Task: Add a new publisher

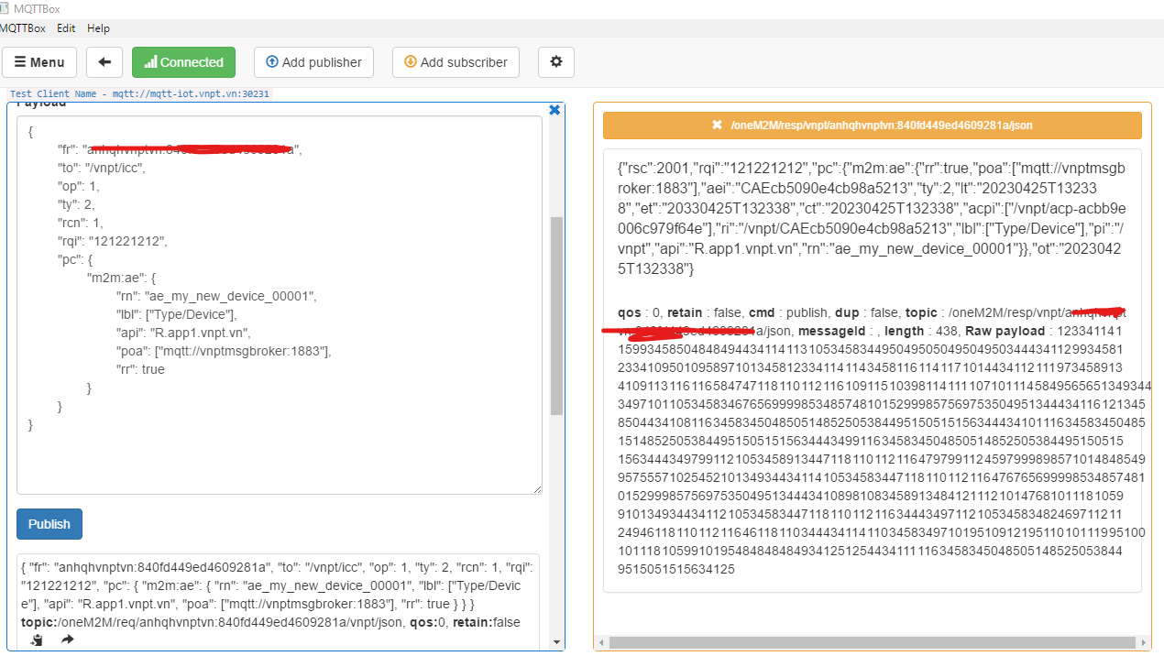Action: tap(313, 62)
